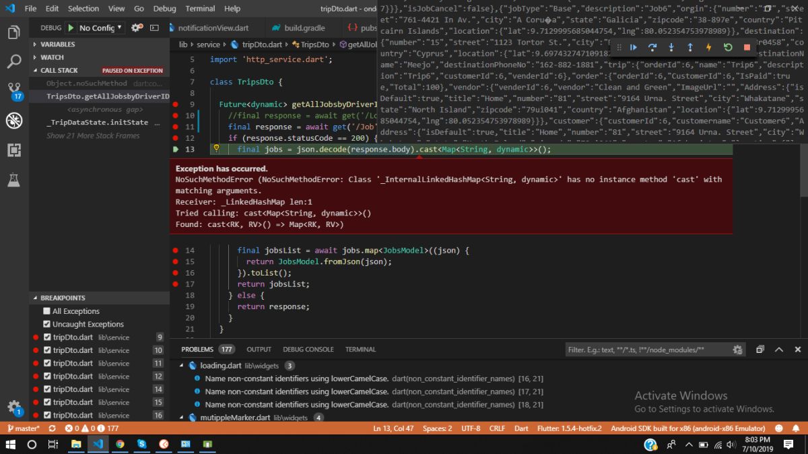
Task: Uncheck the tripDto.dart line 12 breakpoint
Action: coord(47,376)
